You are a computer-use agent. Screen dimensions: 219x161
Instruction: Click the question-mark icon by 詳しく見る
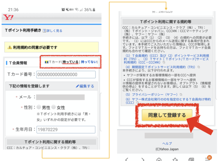pos(44,31)
